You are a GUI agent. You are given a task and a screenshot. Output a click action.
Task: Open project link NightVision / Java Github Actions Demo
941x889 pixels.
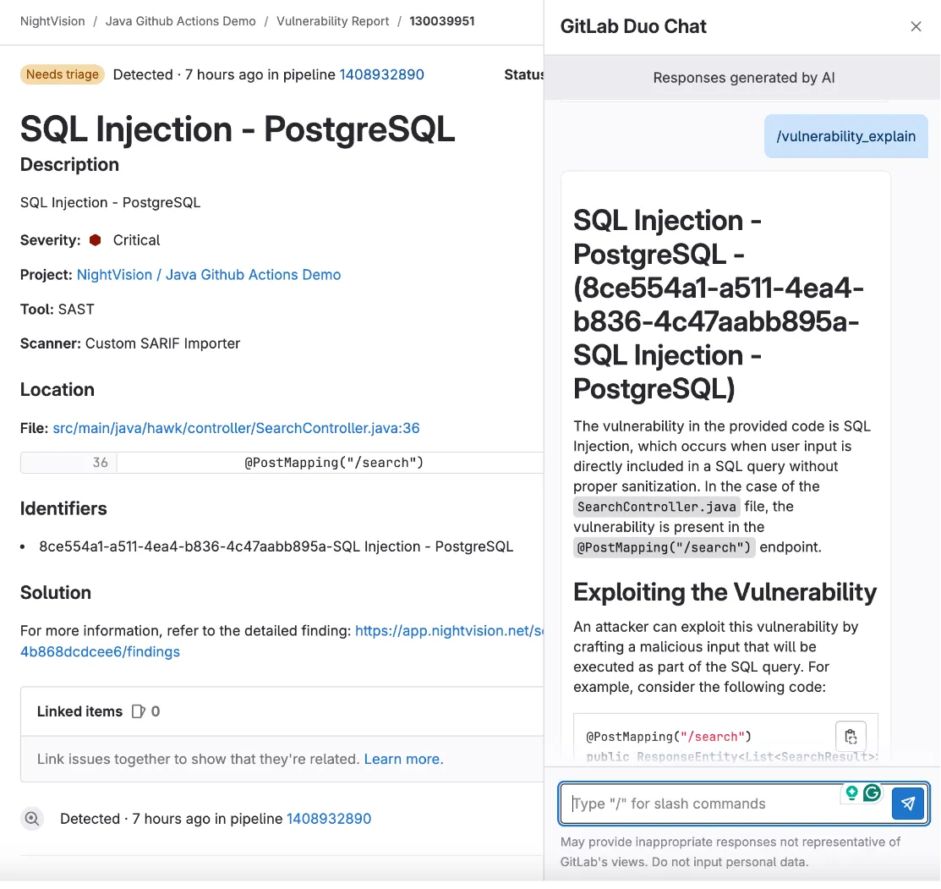(209, 274)
